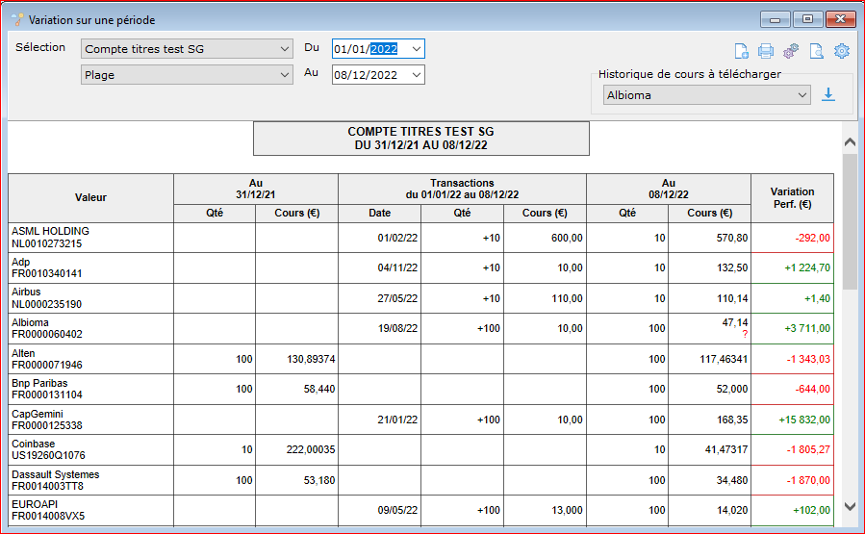
Task: Open the purple and blue gears icon
Action: click(x=791, y=51)
